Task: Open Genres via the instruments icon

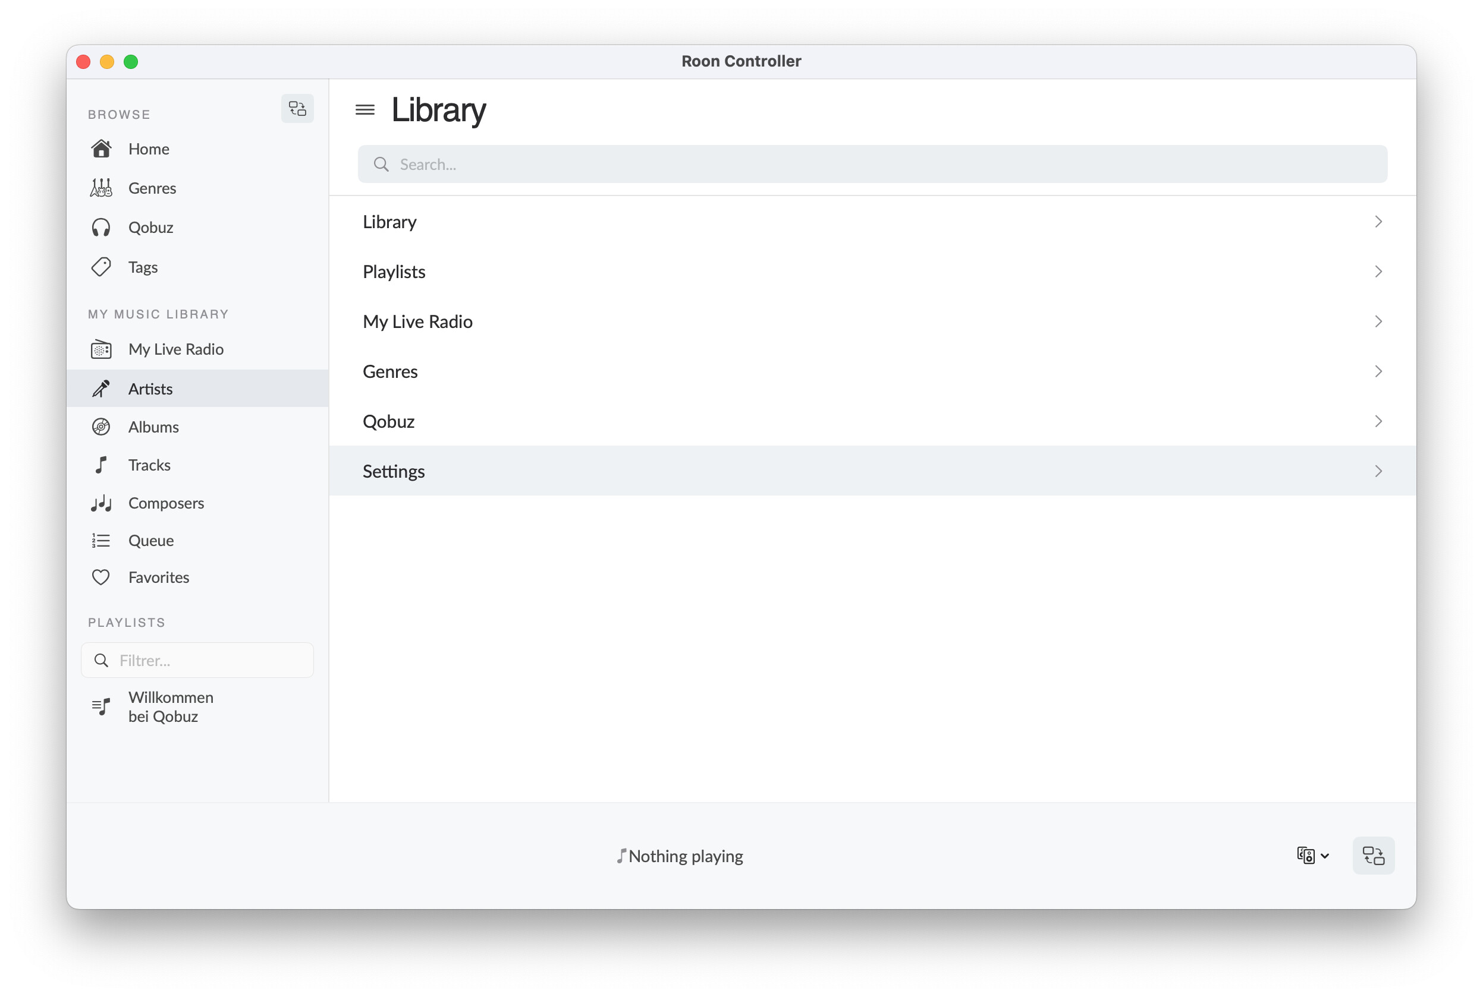Action: (x=101, y=188)
